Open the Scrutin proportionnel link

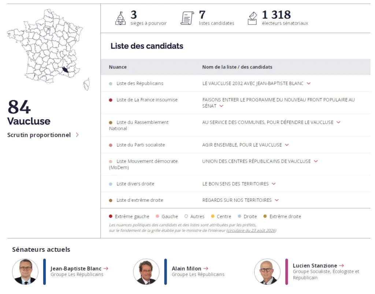coord(43,135)
